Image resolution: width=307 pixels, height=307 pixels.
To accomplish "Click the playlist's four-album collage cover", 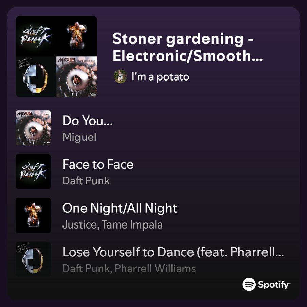I will click(x=56, y=57).
